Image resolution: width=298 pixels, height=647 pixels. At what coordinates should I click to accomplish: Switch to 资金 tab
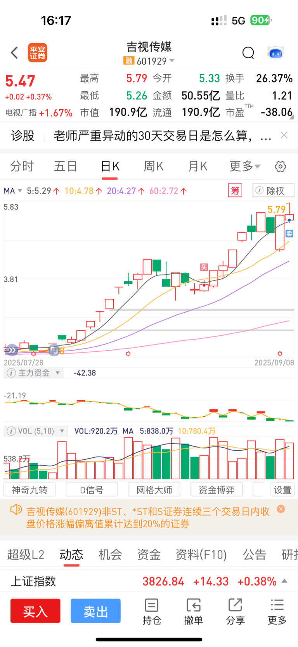[149, 555]
